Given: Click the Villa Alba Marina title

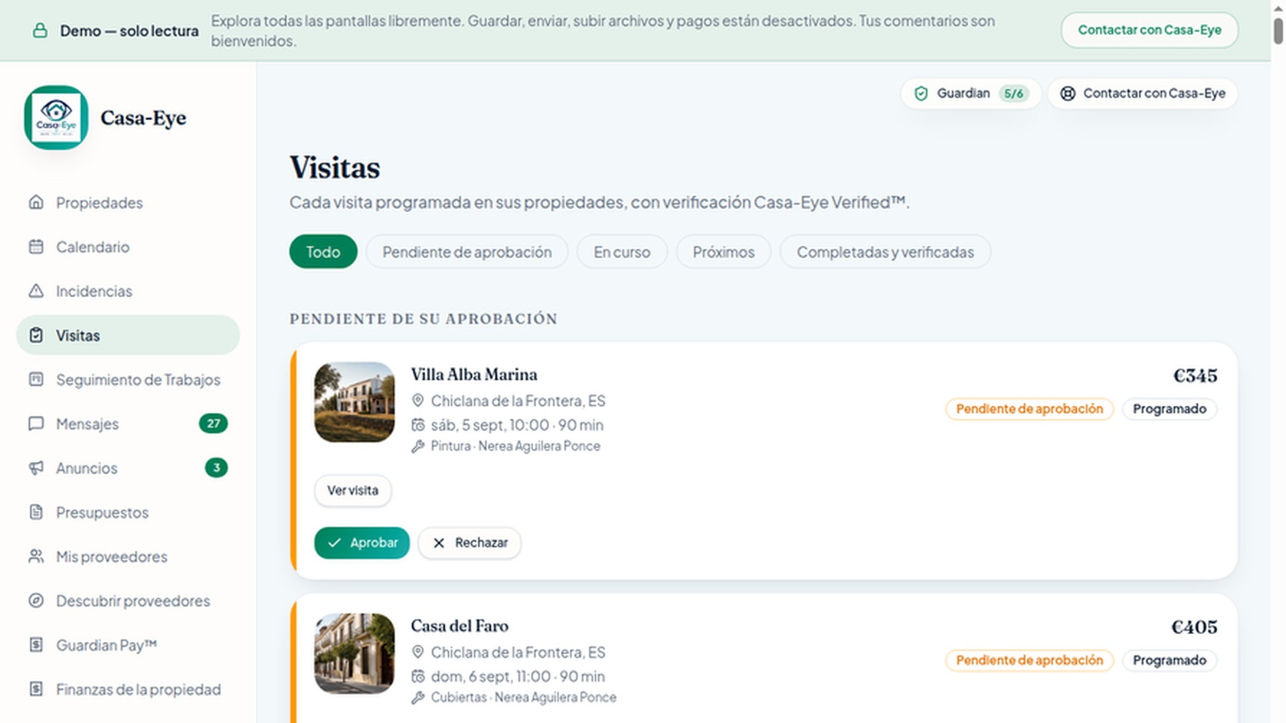Looking at the screenshot, I should coord(474,374).
